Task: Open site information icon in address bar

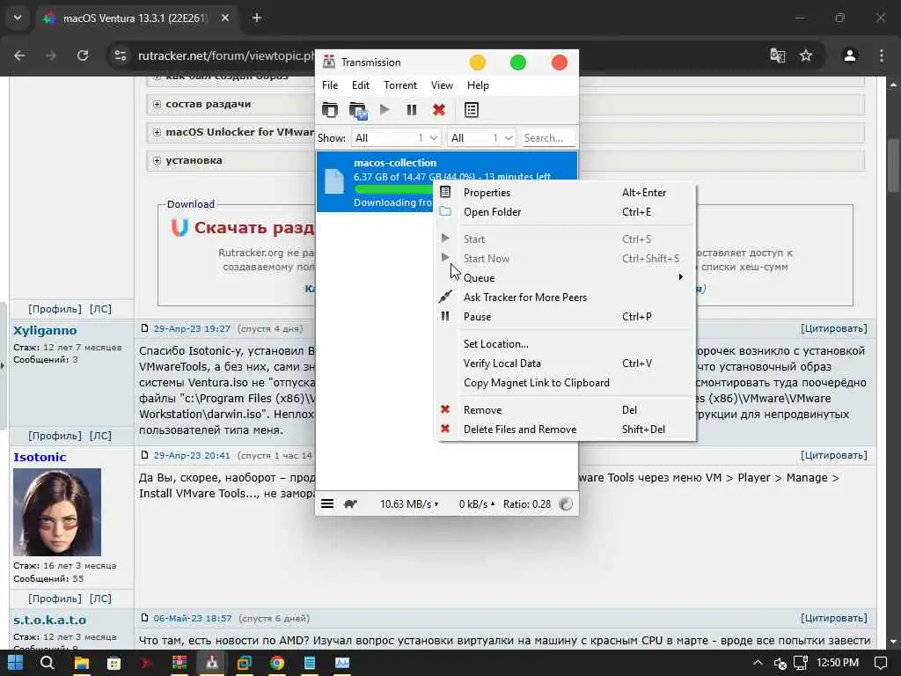Action: pyautogui.click(x=120, y=55)
